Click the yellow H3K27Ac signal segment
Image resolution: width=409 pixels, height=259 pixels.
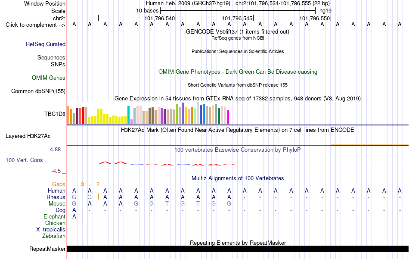coord(369,144)
